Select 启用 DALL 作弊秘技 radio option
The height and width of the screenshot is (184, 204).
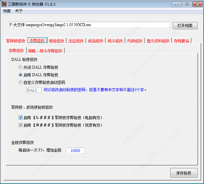click(x=38, y=75)
